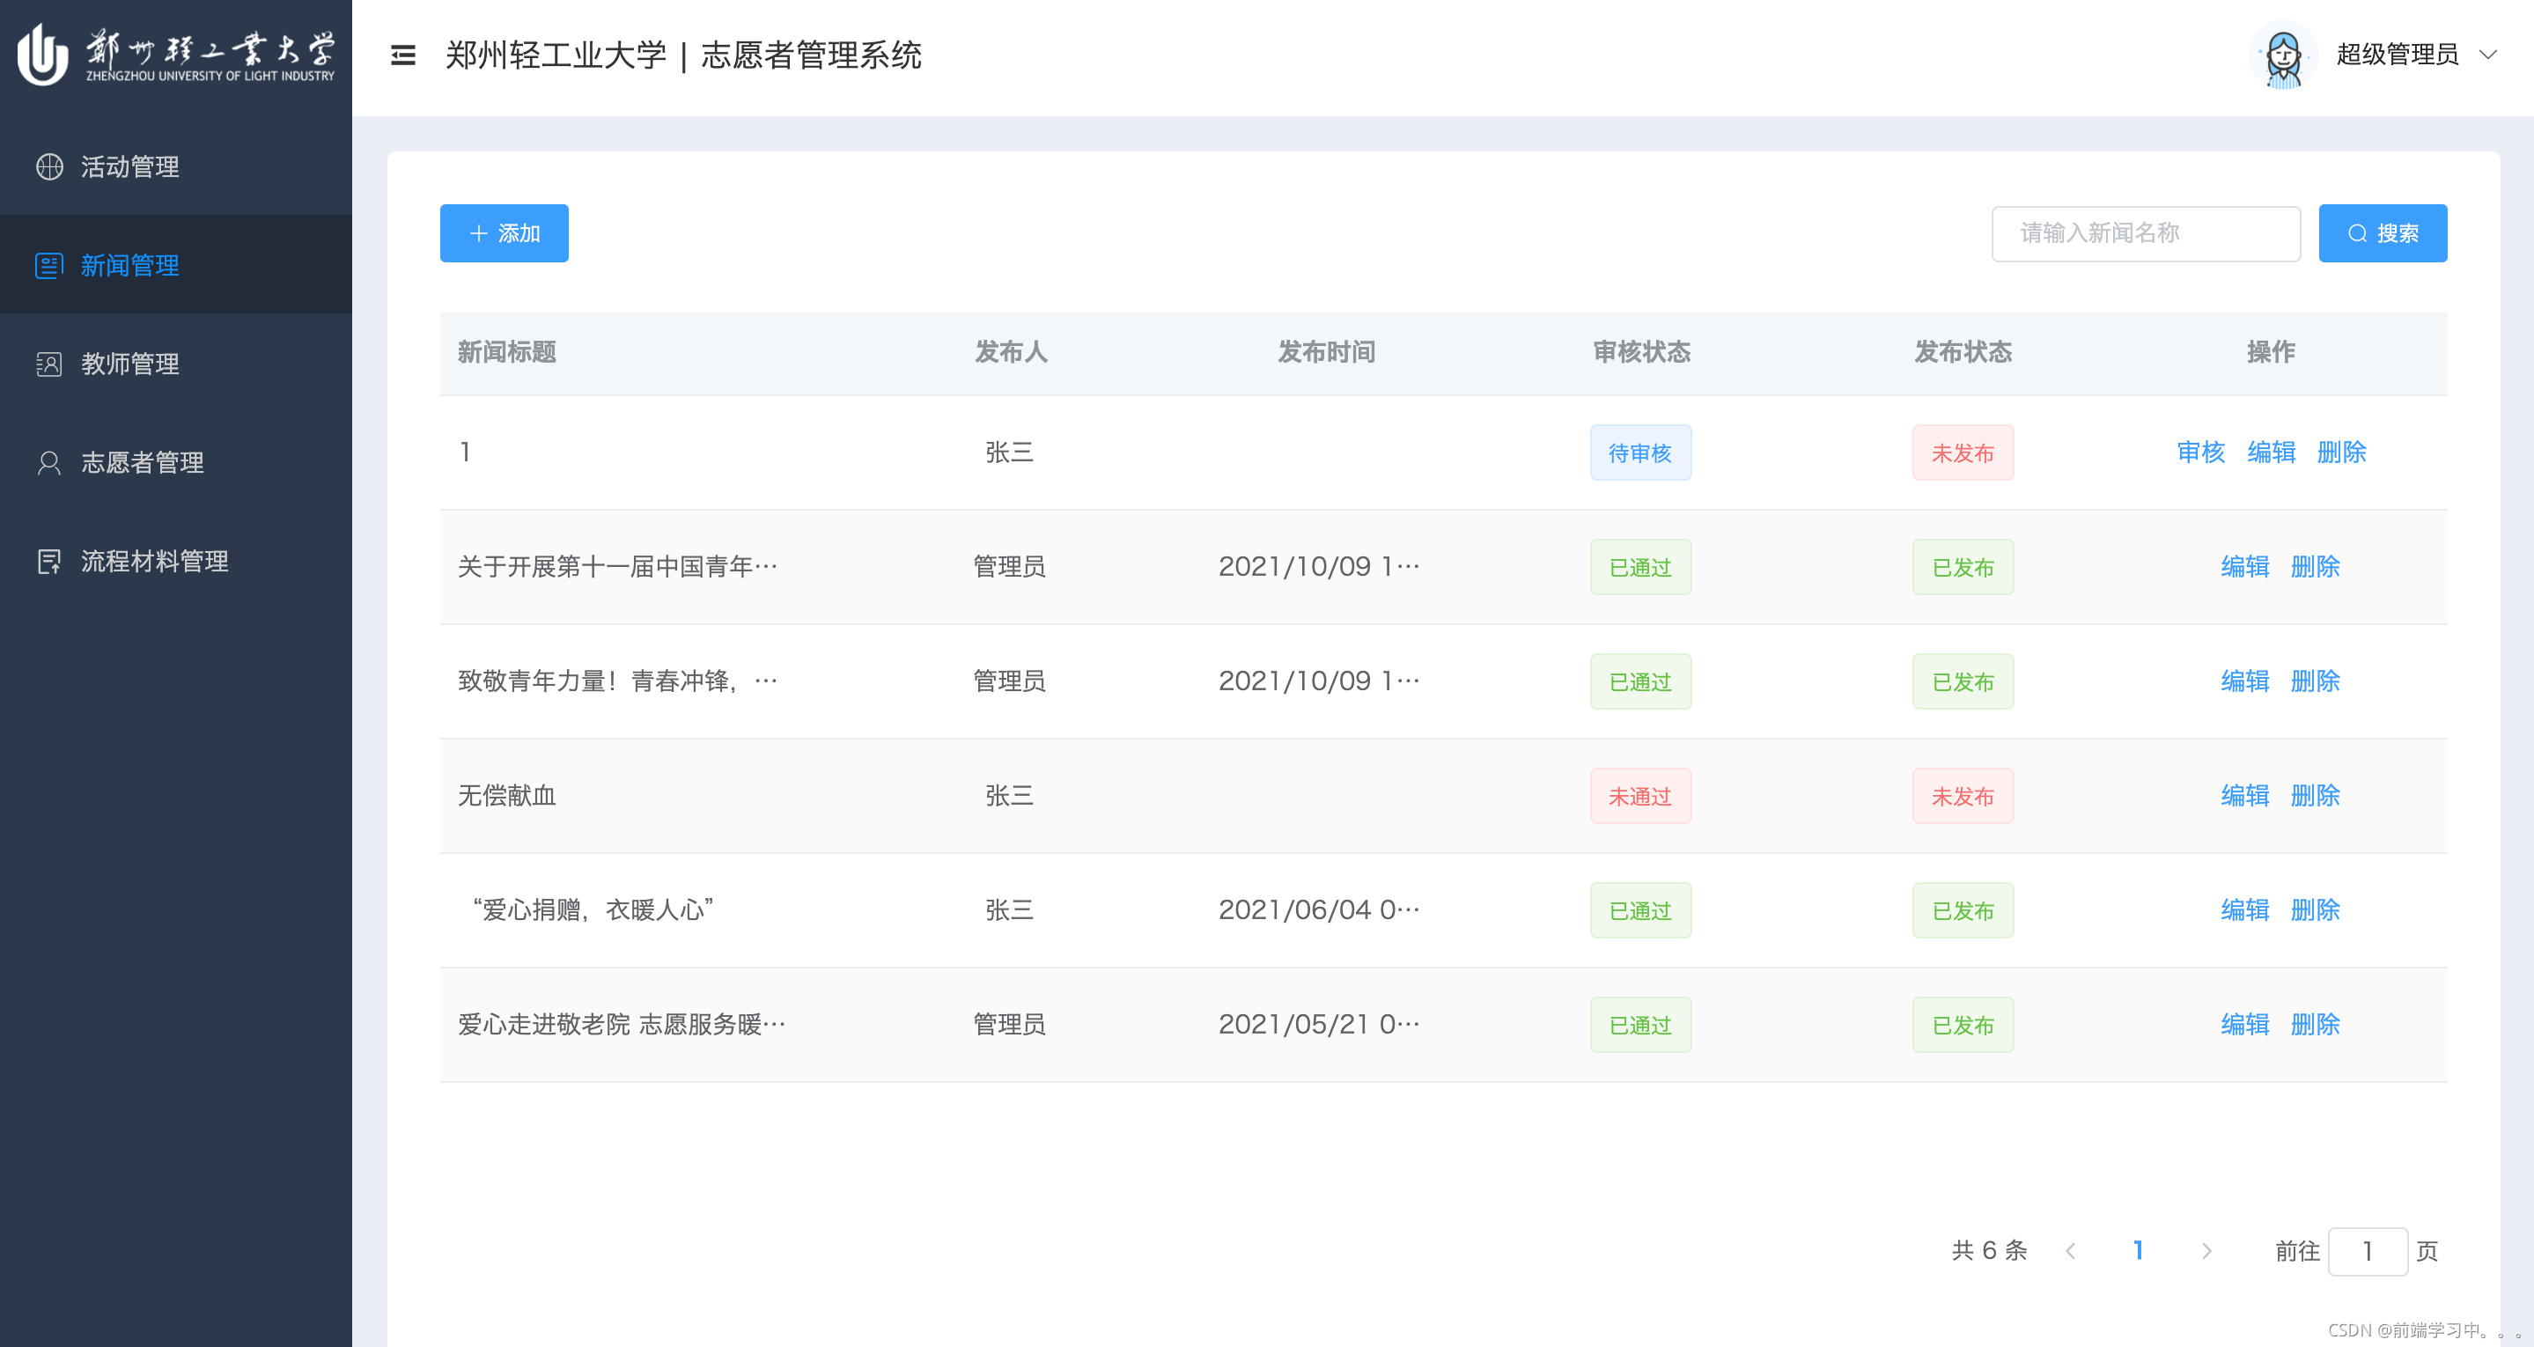Image resolution: width=2534 pixels, height=1347 pixels.
Task: Click the person icon beside 志愿者管理
Action: [x=49, y=462]
